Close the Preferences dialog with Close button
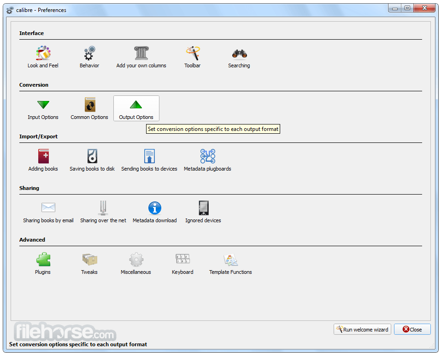 pos(412,329)
